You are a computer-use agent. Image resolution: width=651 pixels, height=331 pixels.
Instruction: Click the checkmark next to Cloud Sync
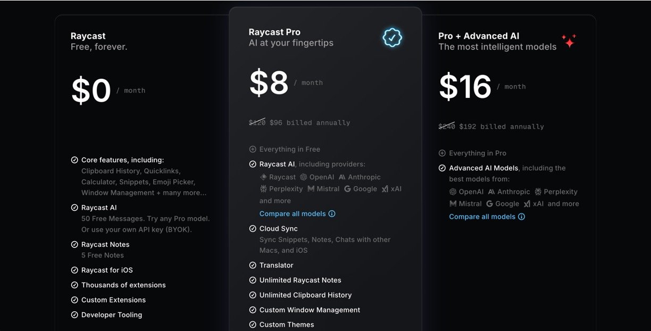(x=253, y=229)
